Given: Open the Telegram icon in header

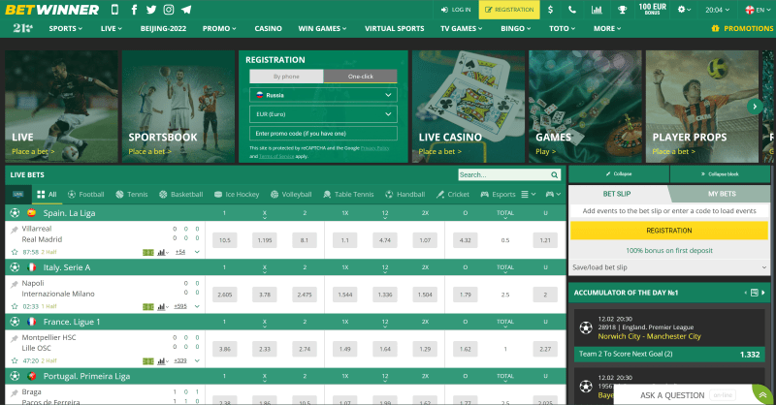Looking at the screenshot, I should click(x=186, y=10).
